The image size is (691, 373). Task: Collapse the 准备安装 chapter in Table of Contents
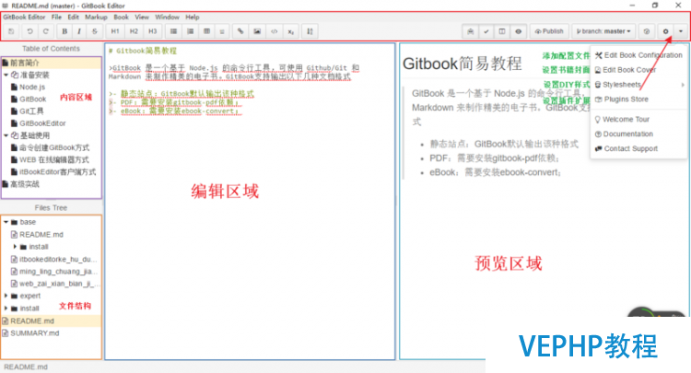pos(6,75)
